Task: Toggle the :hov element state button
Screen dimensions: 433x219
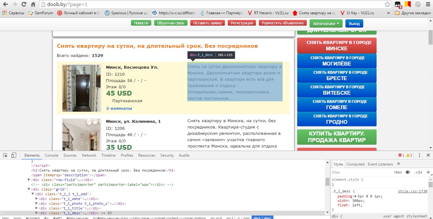Action: pos(397,172)
